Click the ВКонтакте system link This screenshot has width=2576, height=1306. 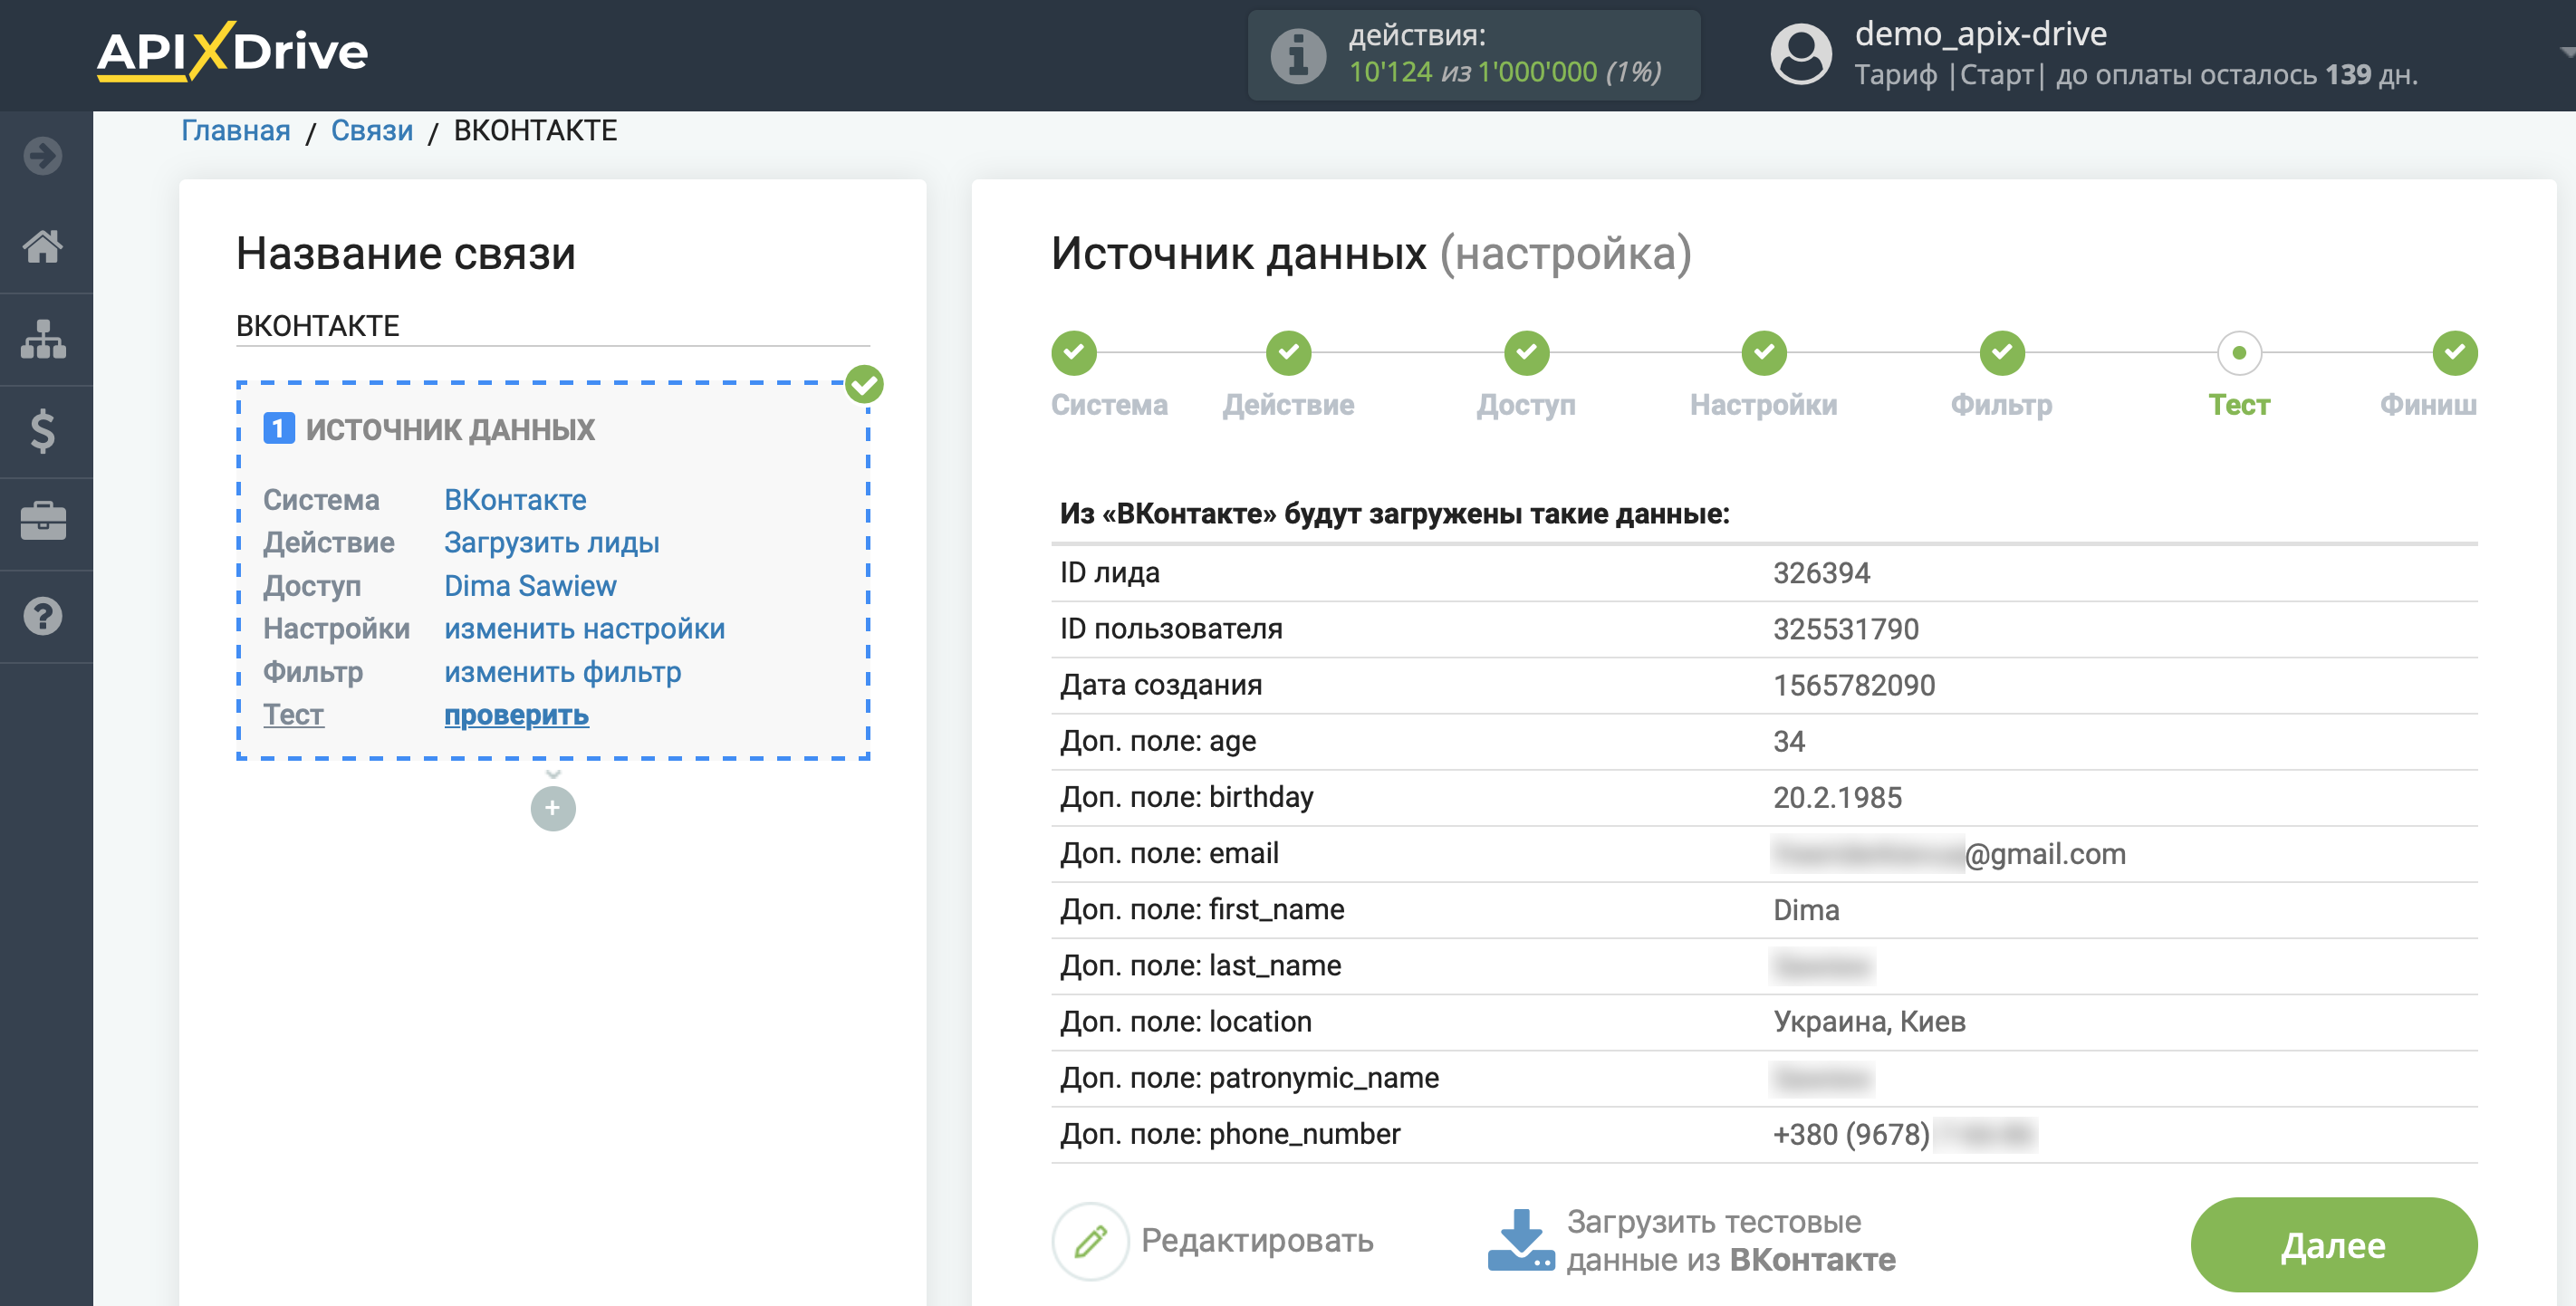click(x=514, y=500)
